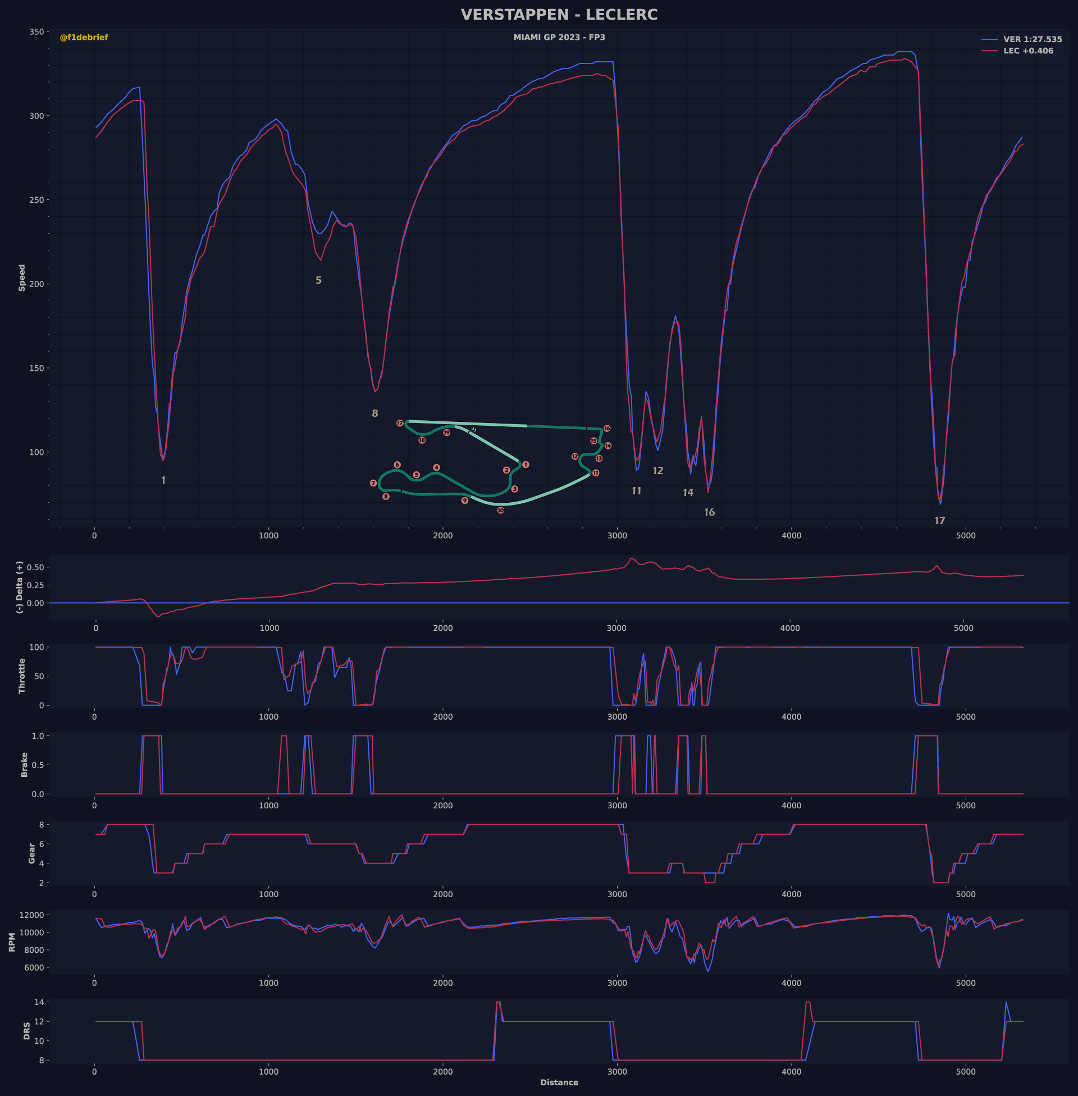Click corner label 5 on speed trace
Image resolution: width=1078 pixels, height=1096 pixels.
[x=318, y=280]
